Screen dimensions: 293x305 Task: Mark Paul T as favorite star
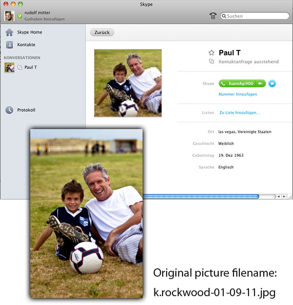pos(211,53)
